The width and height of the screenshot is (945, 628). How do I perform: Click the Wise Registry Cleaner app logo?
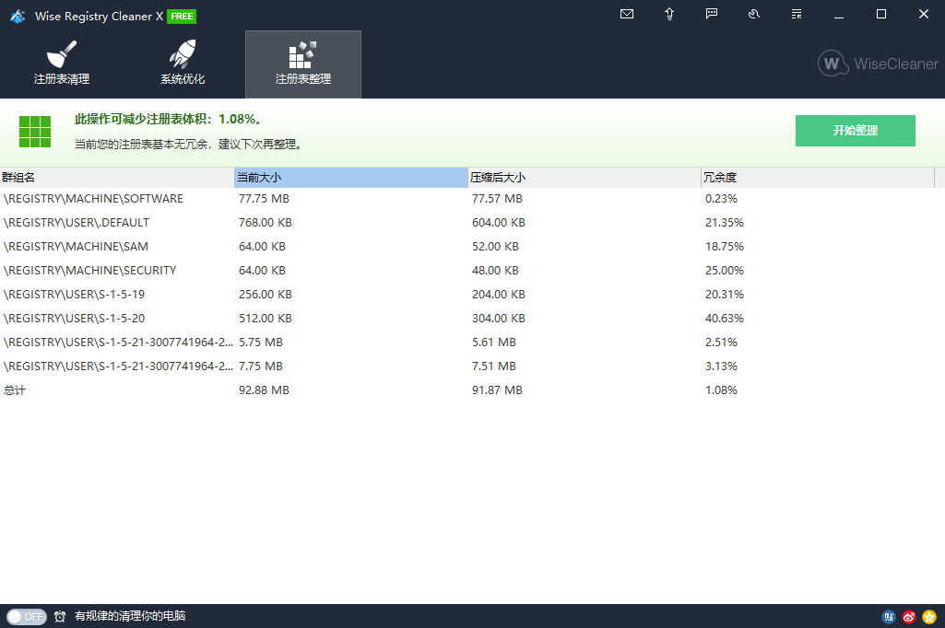coord(18,17)
